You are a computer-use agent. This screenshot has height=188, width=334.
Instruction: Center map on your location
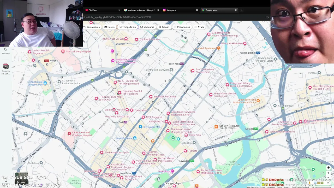pos(328,168)
